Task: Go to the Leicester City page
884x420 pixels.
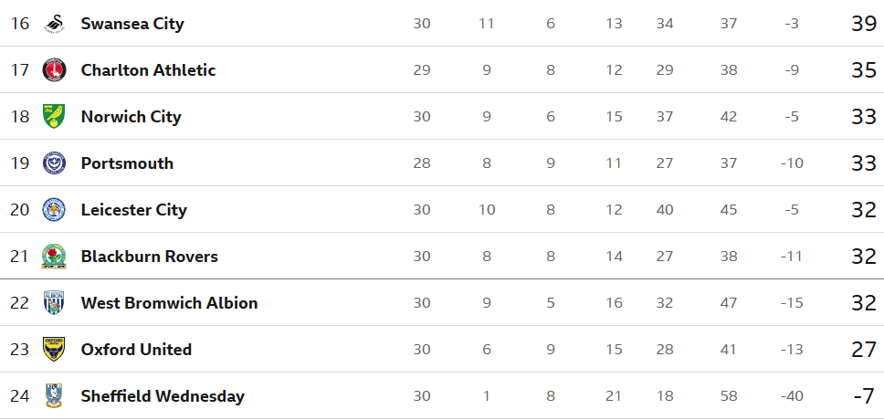Action: [133, 210]
